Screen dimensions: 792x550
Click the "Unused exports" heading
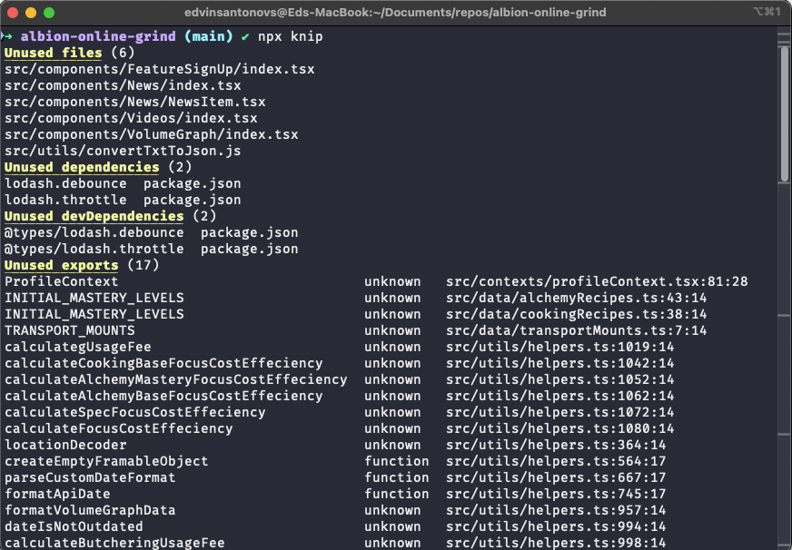(61, 265)
